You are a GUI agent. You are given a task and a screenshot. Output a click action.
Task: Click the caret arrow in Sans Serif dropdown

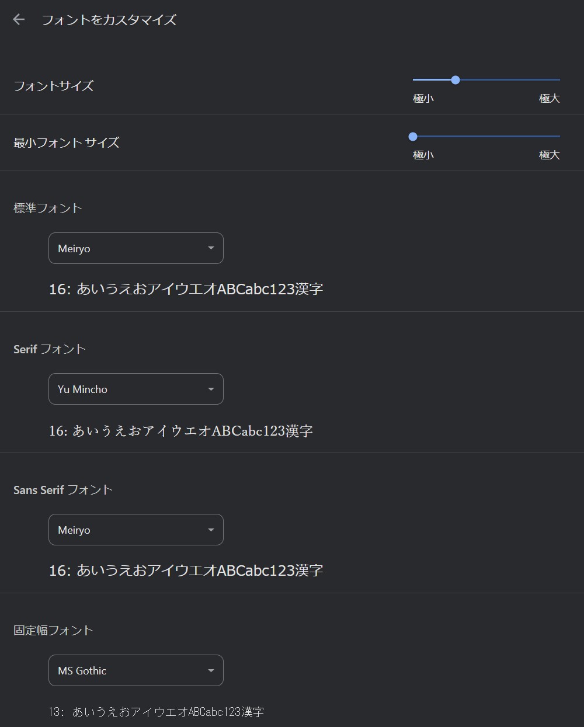point(211,530)
